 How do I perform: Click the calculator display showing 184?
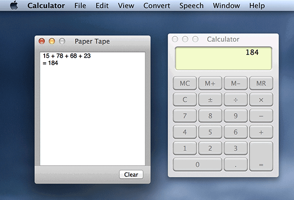223,58
